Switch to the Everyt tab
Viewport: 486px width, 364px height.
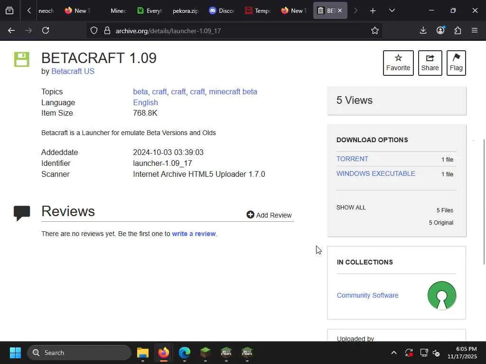pyautogui.click(x=150, y=11)
